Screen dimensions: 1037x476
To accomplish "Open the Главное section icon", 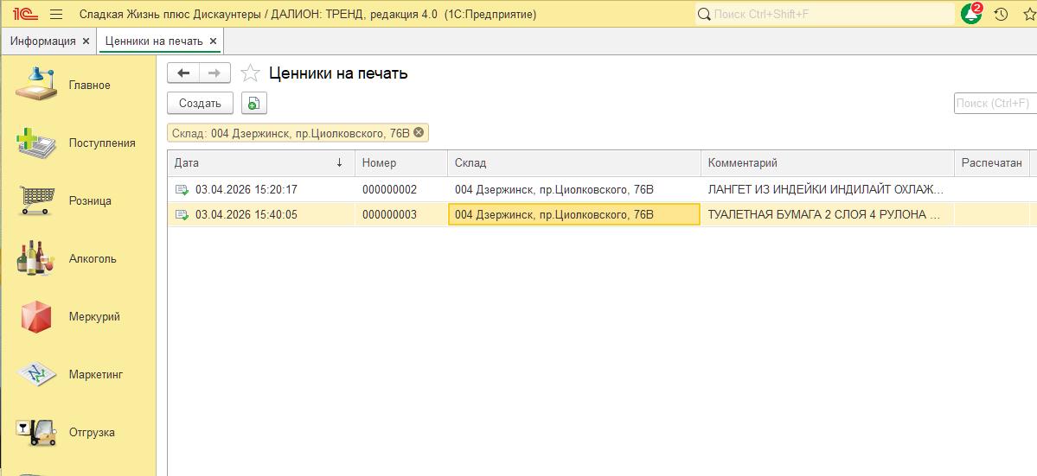I will click(36, 85).
